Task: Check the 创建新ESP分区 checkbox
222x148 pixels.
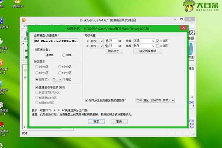Action: [x=37, y=98]
